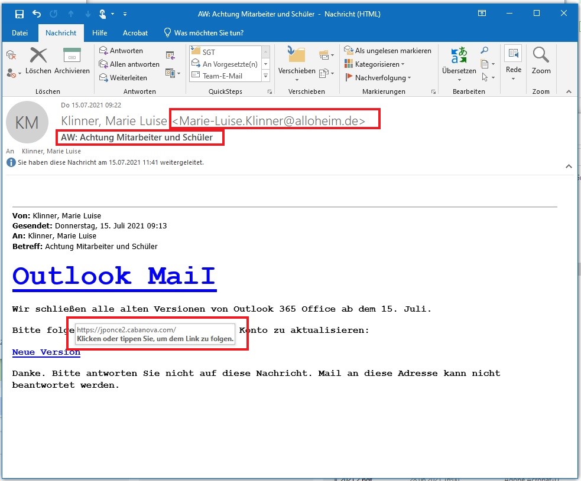Click the ignore conversation icon
Screen dimensions: 581x481
[x=11, y=55]
